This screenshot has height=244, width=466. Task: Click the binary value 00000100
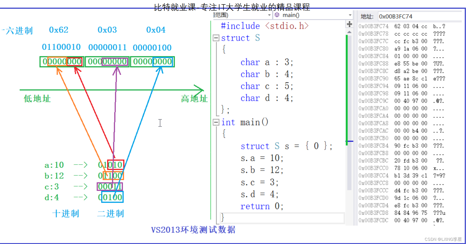coord(152,48)
